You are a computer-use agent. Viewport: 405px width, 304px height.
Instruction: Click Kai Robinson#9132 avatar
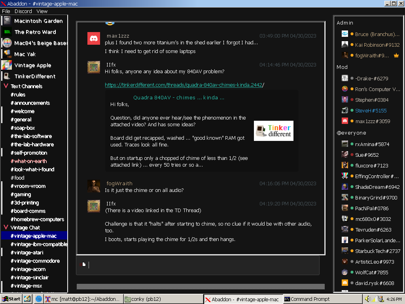[x=345, y=44]
